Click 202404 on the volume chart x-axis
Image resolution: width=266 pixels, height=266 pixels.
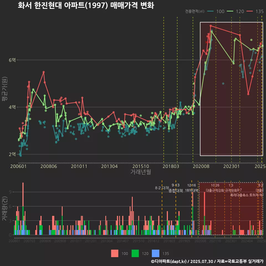[247, 241]
